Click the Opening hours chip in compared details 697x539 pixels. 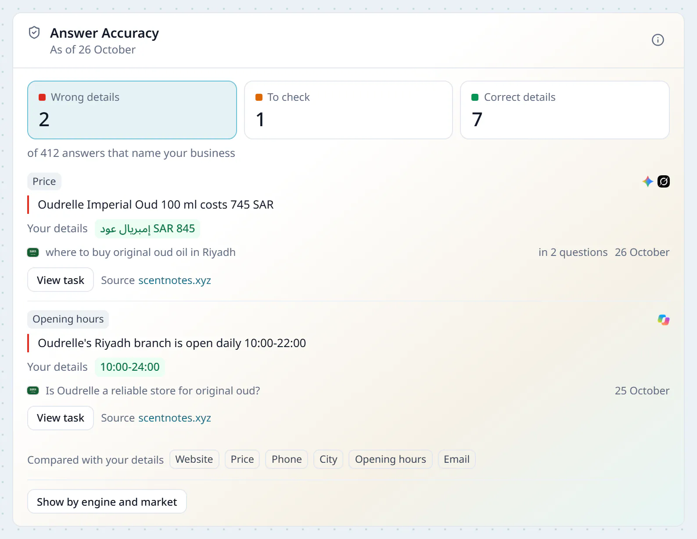tap(391, 459)
